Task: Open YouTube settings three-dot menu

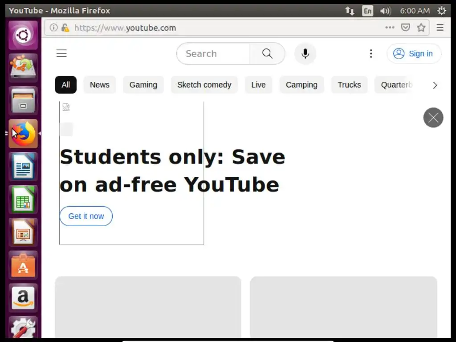Action: click(371, 53)
